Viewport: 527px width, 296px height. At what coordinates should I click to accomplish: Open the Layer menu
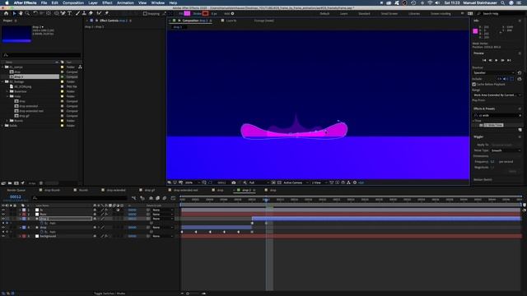(x=93, y=2)
